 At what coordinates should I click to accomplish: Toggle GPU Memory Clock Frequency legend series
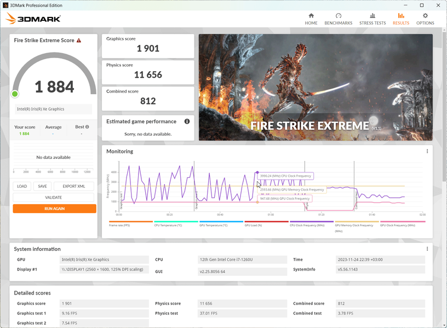(357, 226)
